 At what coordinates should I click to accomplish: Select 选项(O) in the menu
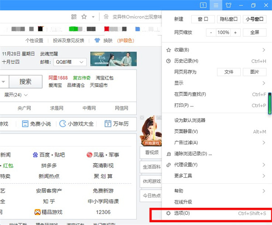tap(182, 213)
